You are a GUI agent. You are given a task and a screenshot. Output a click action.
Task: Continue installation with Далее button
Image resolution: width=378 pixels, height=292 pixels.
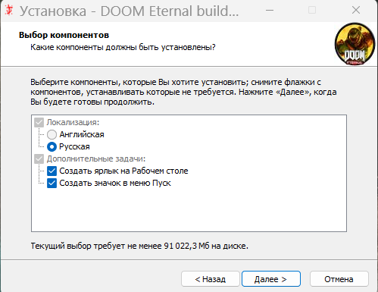pos(271,279)
